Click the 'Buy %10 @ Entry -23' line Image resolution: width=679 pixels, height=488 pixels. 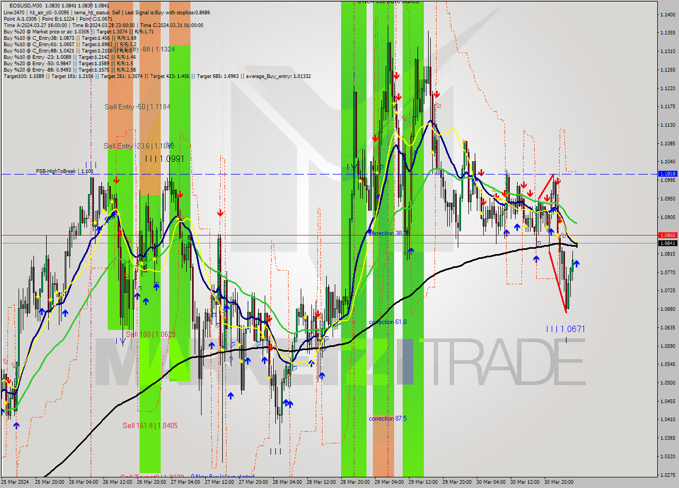[69, 57]
